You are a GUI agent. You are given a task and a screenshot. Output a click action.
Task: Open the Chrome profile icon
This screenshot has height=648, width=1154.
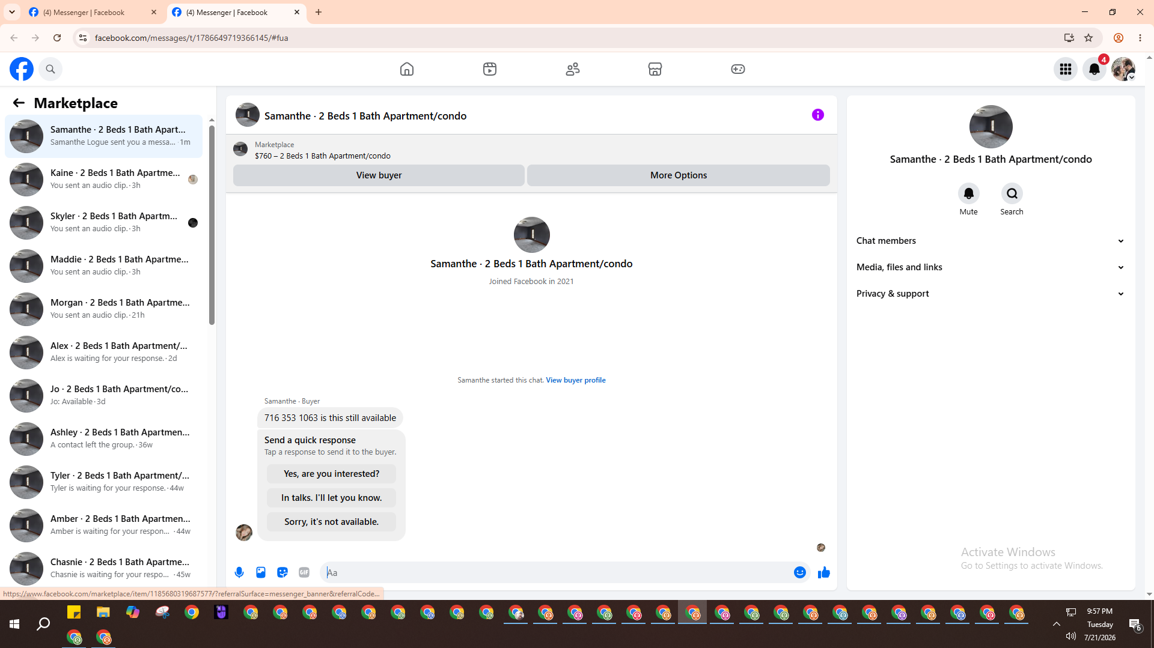click(1119, 38)
